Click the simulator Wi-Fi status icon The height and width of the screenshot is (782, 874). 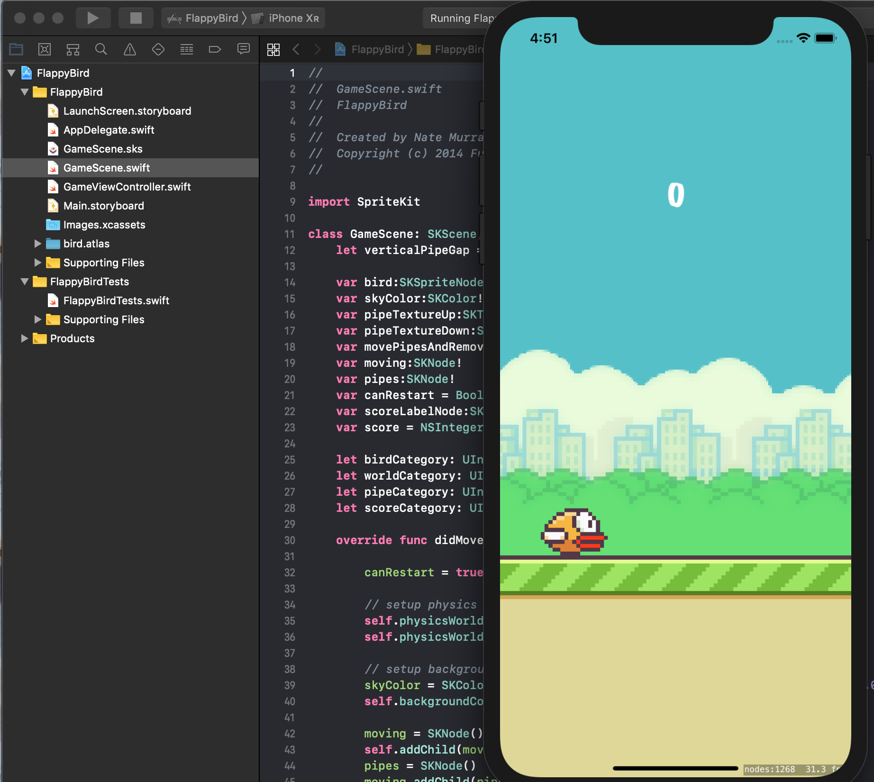click(x=803, y=38)
